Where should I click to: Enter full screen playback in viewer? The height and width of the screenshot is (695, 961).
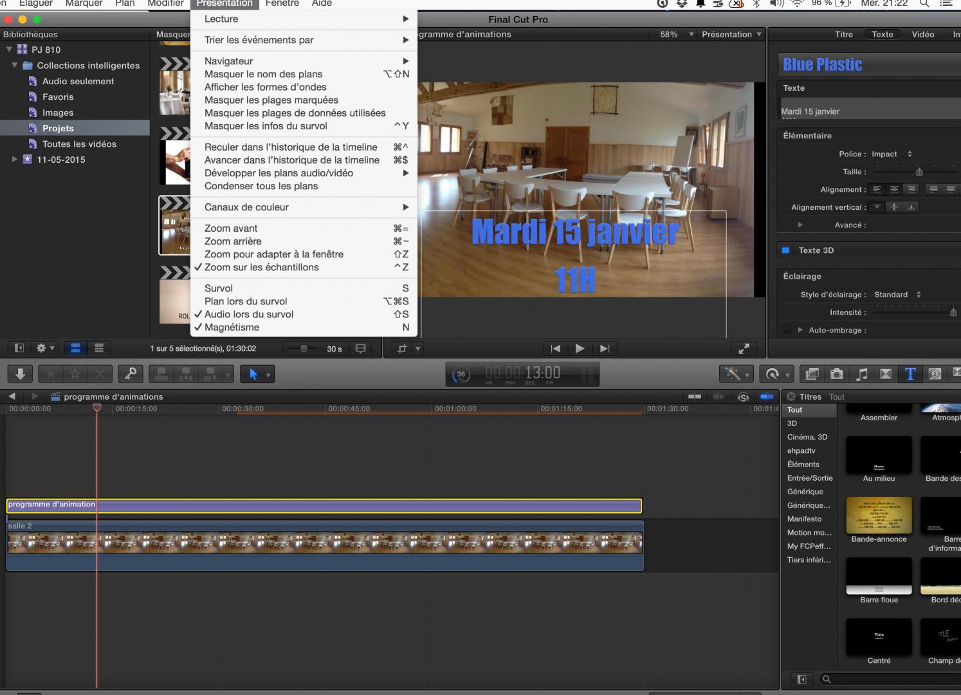[744, 349]
